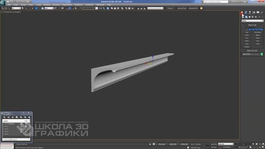Open the 3ds Max application menu button
Image resolution: width=265 pixels, height=149 pixels.
[x=2, y=2]
